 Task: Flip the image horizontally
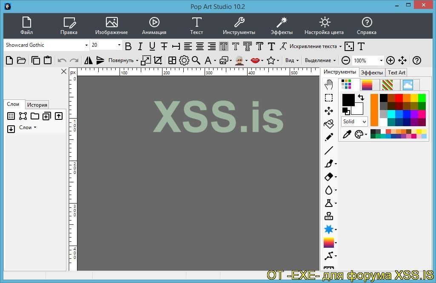(88, 60)
